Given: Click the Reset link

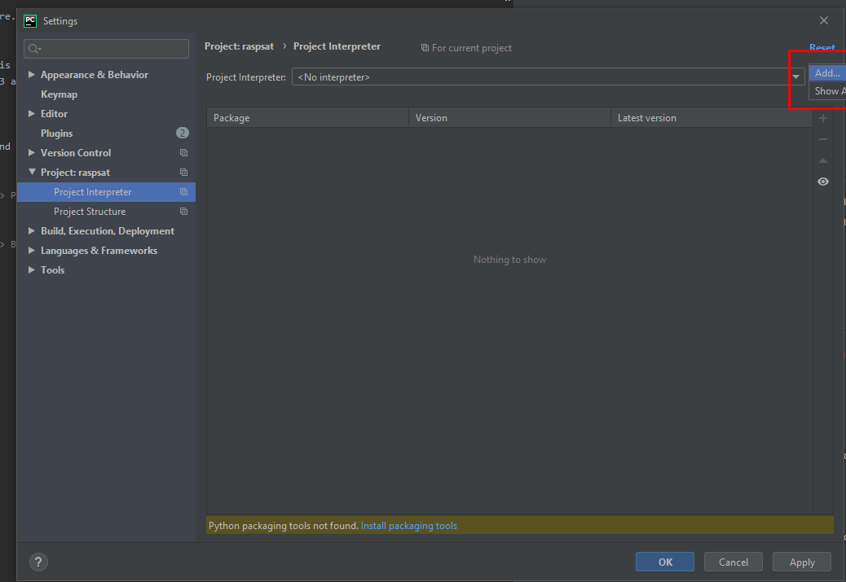Looking at the screenshot, I should pos(822,47).
